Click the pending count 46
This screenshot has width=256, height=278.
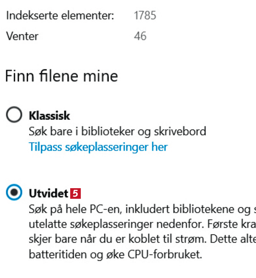140,36
